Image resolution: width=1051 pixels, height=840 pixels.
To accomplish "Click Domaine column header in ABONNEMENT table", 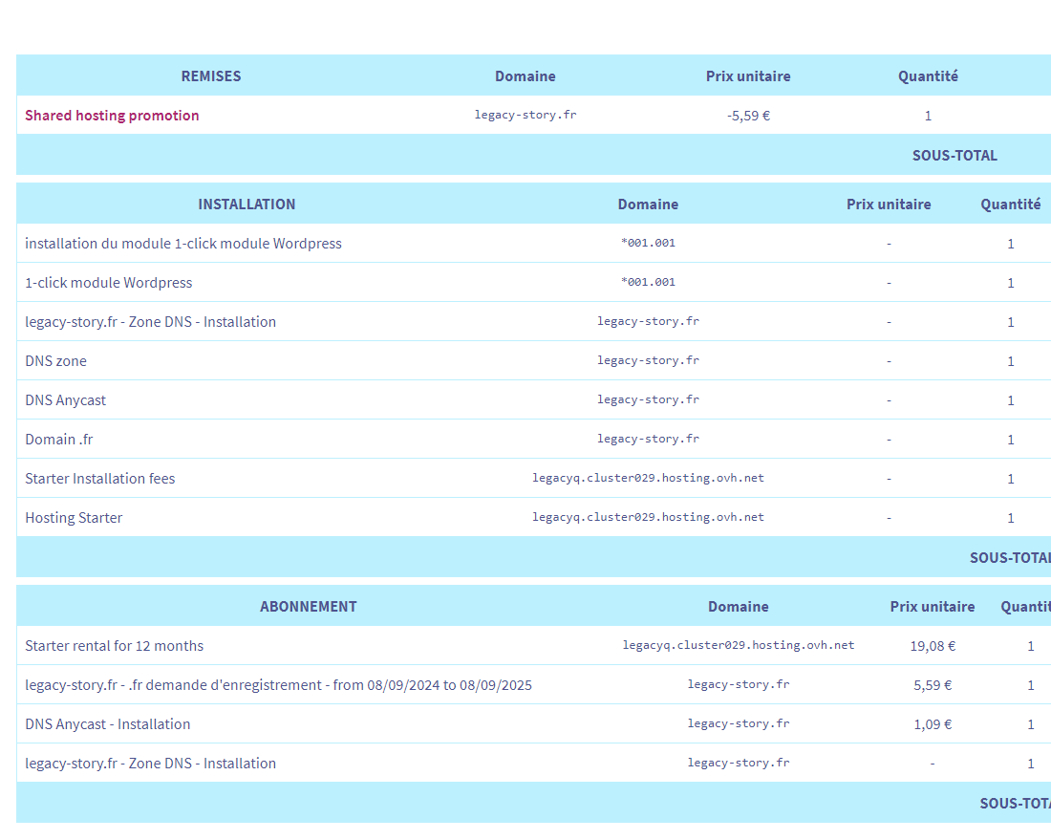I will (x=738, y=607).
